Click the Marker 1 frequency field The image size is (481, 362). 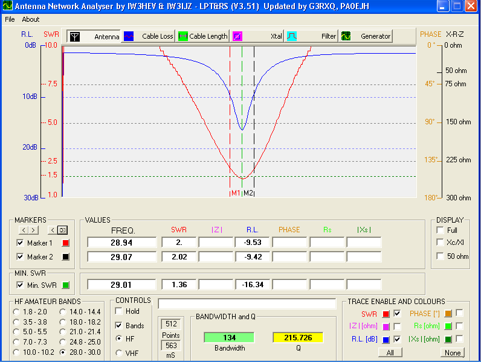click(123, 243)
